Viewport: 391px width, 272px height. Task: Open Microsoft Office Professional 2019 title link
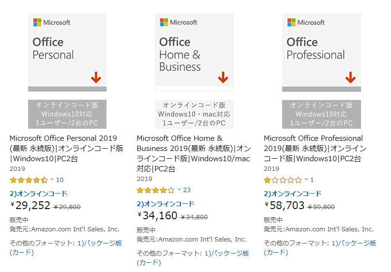(x=315, y=148)
